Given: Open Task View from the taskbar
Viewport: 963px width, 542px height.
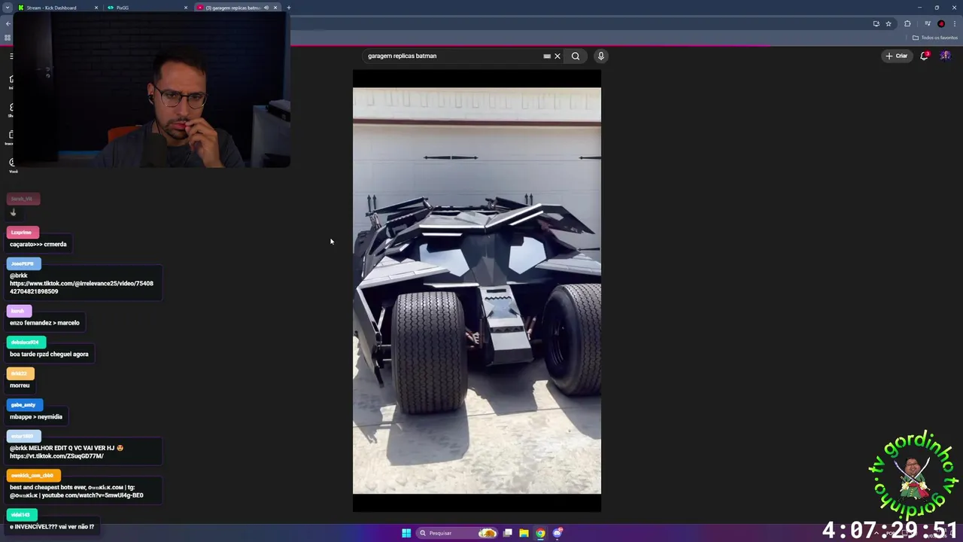Looking at the screenshot, I should pyautogui.click(x=508, y=533).
